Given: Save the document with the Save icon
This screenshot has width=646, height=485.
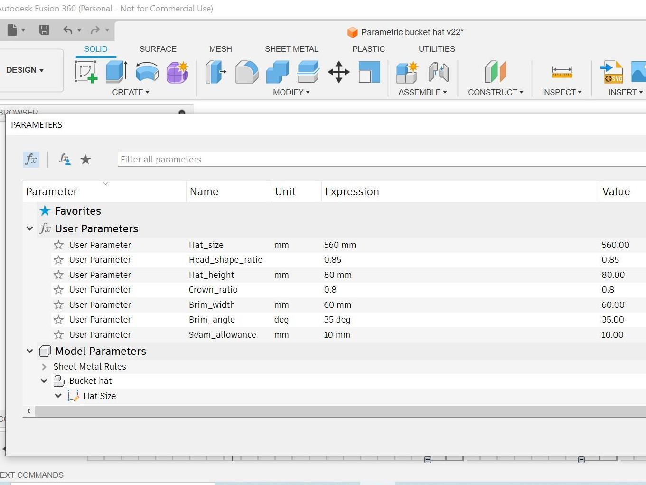Looking at the screenshot, I should point(44,30).
